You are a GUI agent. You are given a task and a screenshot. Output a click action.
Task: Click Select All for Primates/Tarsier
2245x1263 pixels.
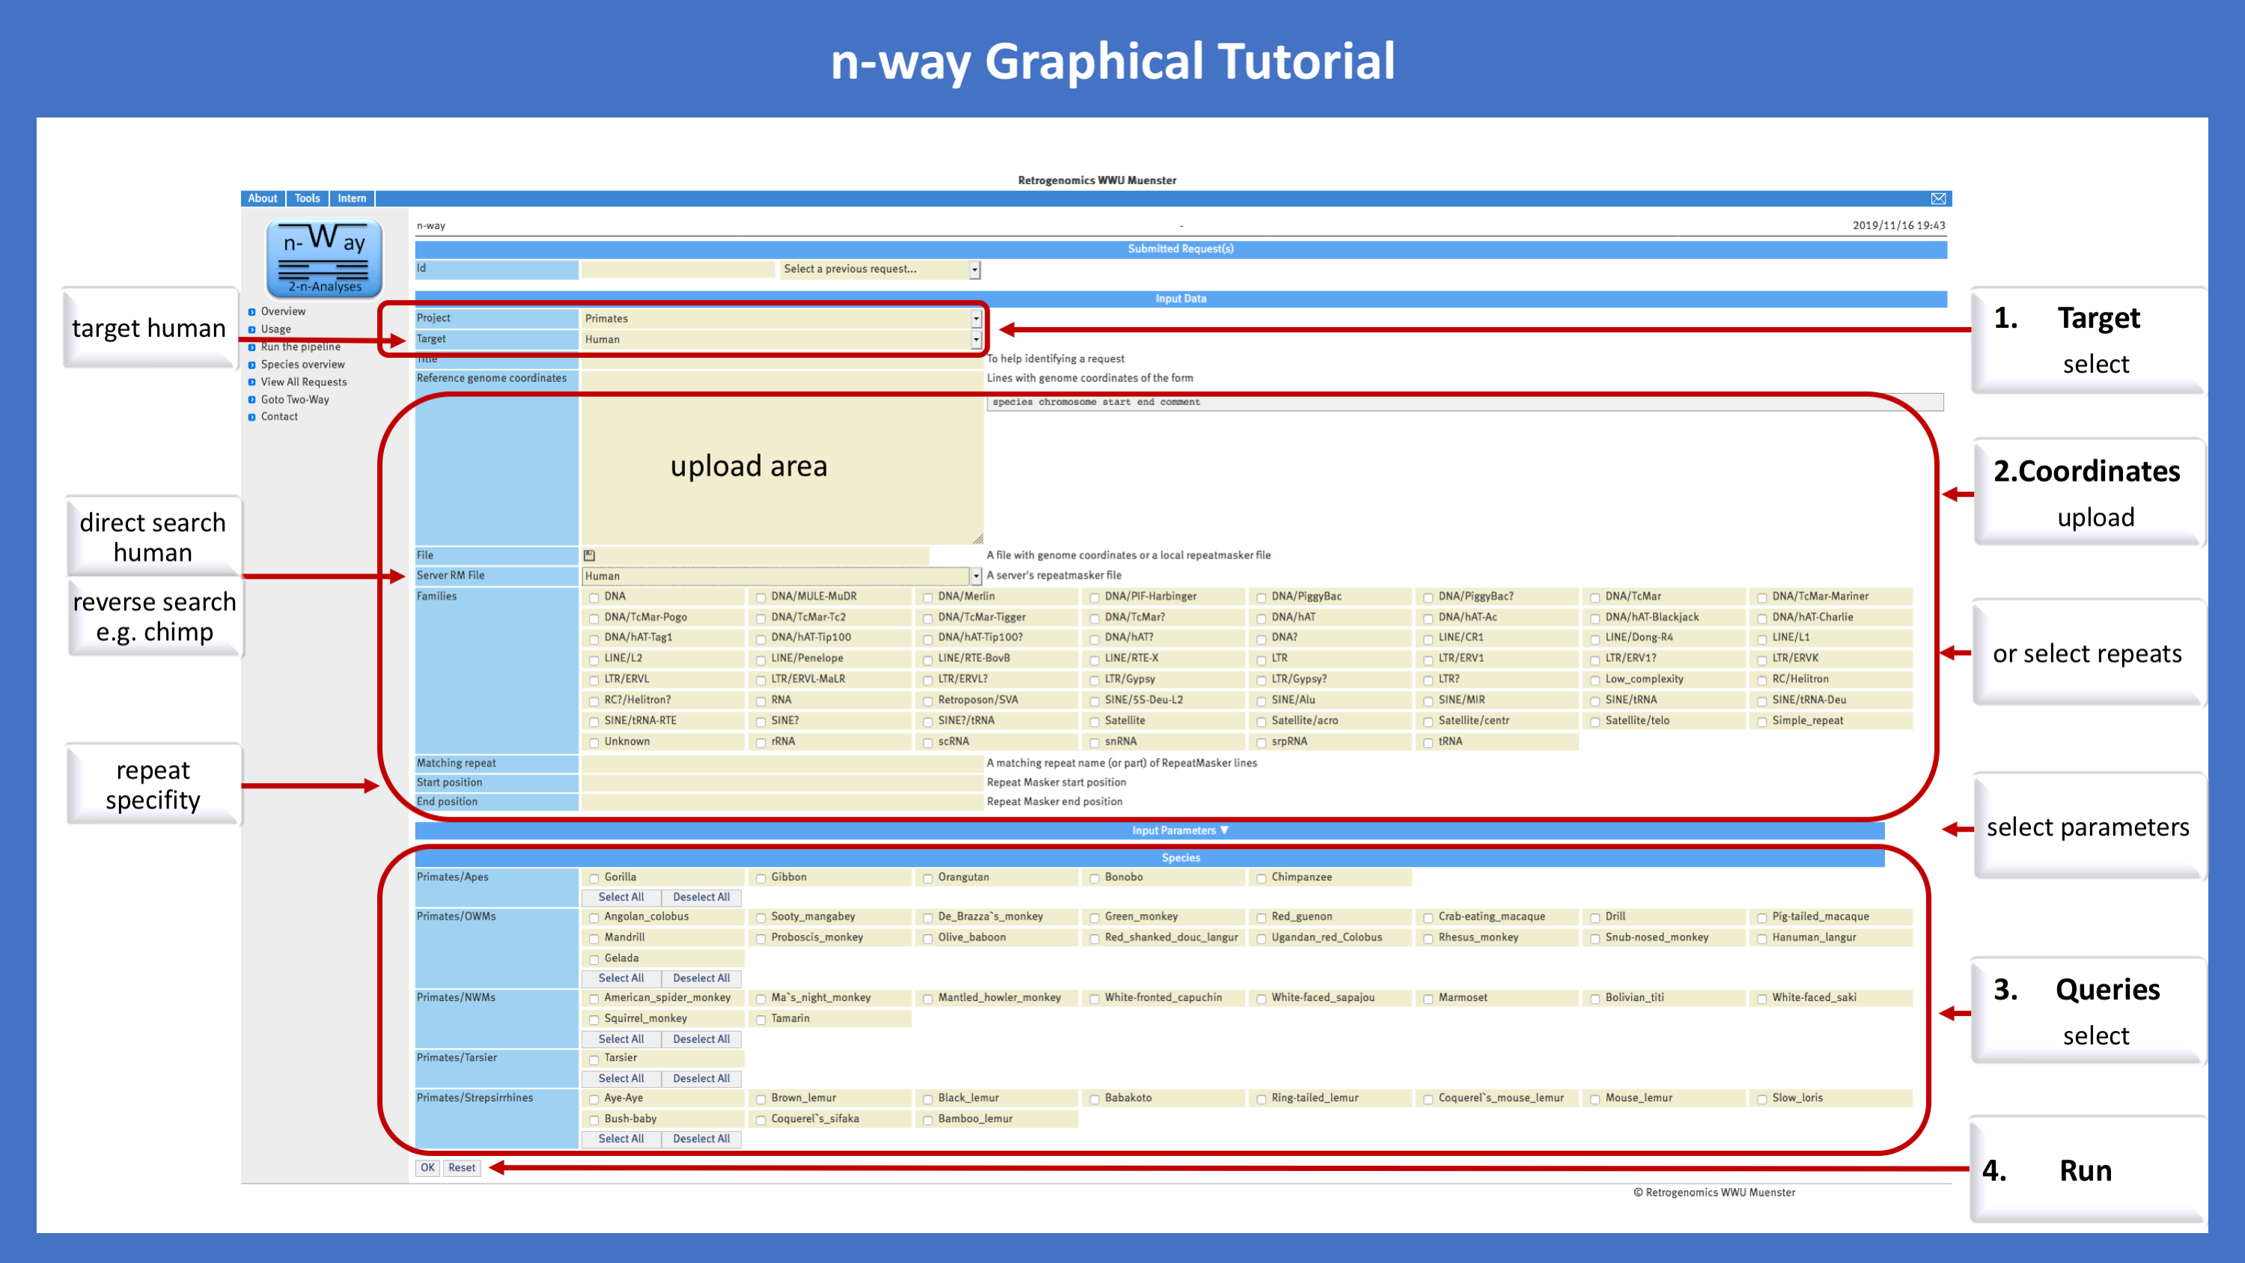621,1078
